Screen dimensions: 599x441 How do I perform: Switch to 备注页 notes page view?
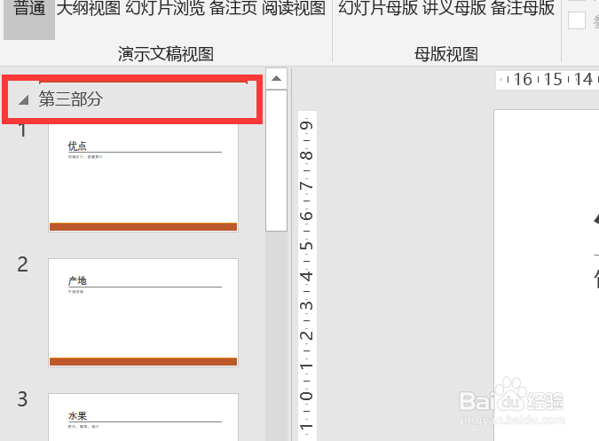point(233,8)
